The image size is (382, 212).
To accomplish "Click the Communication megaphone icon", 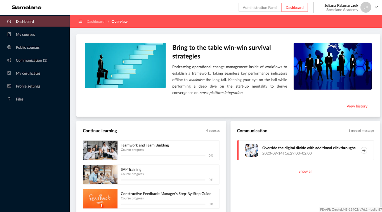I will tap(9, 60).
